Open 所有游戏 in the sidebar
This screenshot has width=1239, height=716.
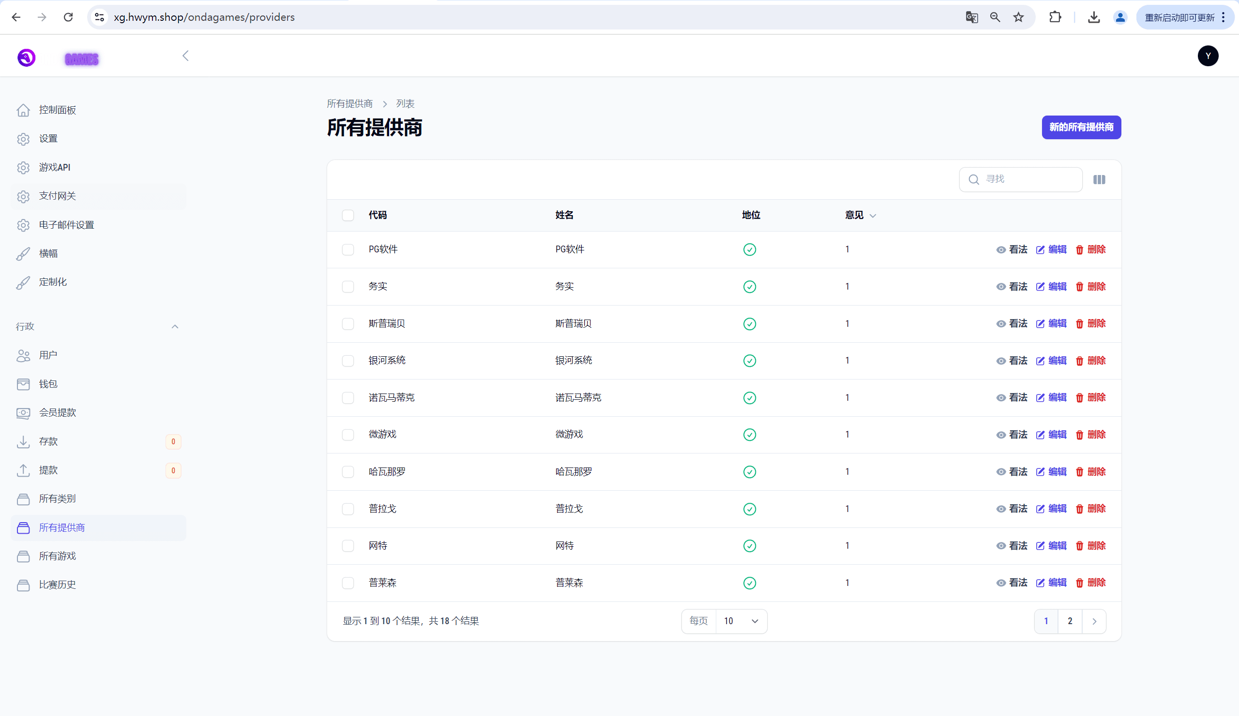(x=58, y=556)
